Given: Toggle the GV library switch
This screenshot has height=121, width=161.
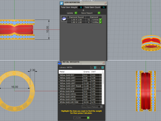Looking at the screenshot, I should pyautogui.click(x=93, y=68).
